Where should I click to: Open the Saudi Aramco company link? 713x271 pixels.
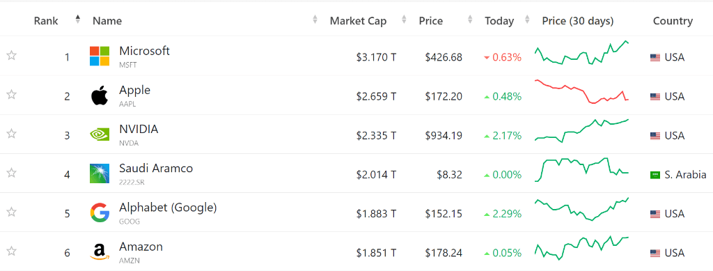156,168
